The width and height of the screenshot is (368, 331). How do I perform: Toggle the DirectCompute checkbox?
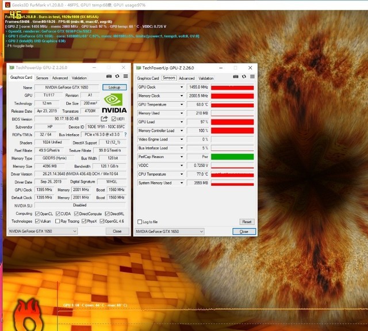pyautogui.click(x=76, y=214)
